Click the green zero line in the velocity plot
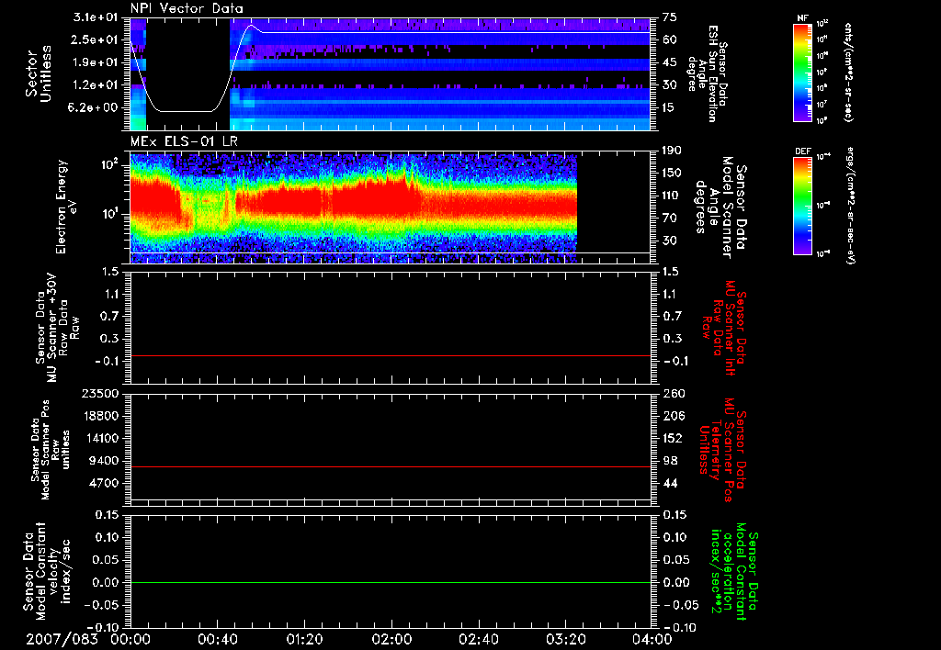This screenshot has height=650, width=941. tap(390, 582)
